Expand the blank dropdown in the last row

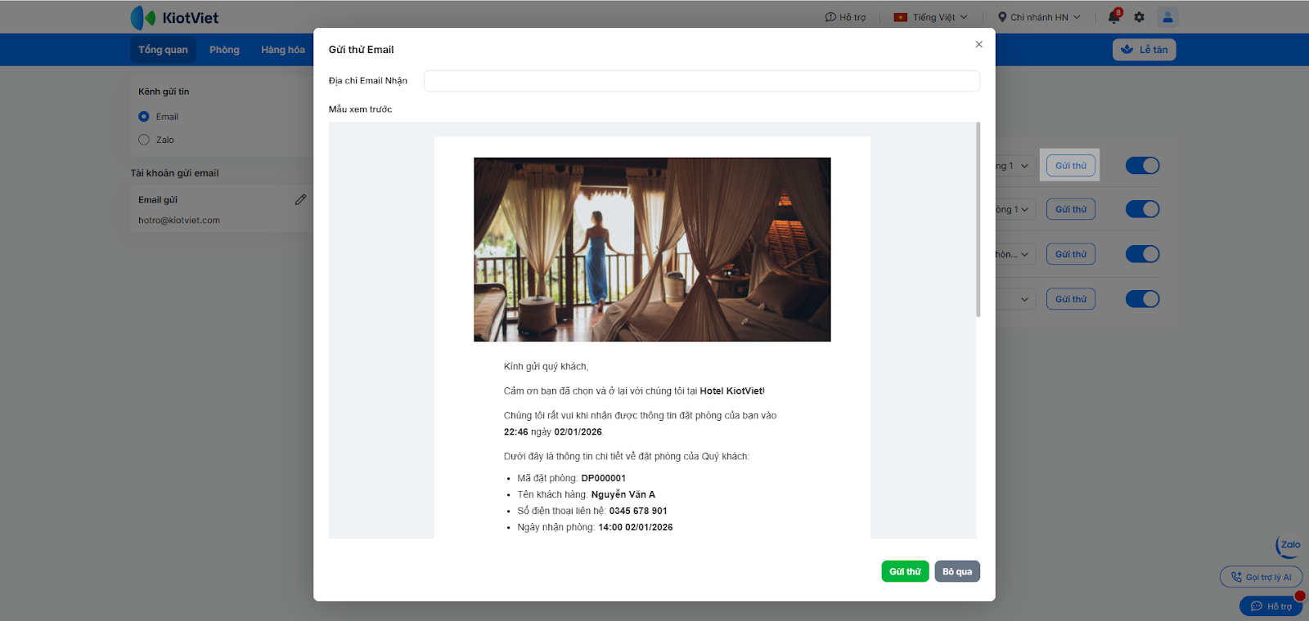tap(1014, 299)
